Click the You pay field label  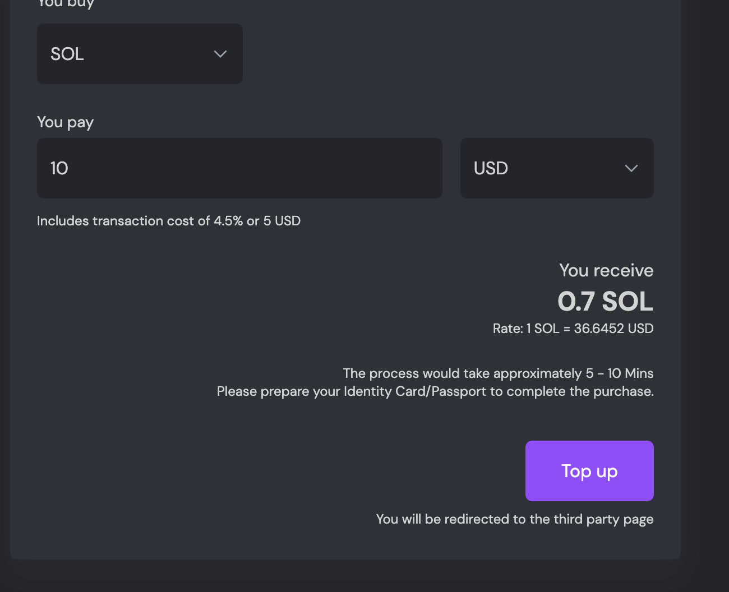[65, 122]
